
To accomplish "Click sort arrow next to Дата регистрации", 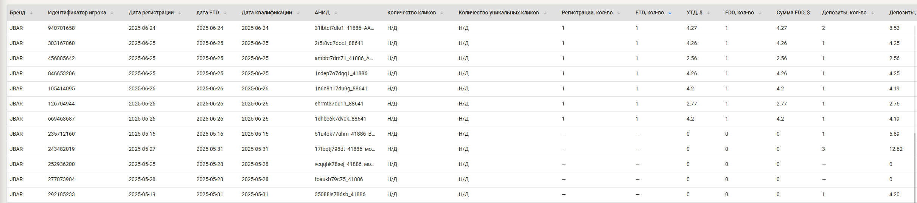I will click(180, 13).
